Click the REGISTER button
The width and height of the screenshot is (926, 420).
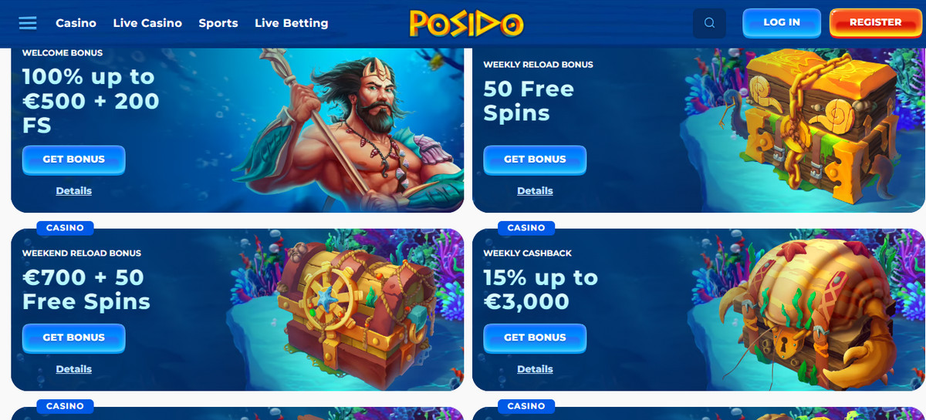(876, 22)
